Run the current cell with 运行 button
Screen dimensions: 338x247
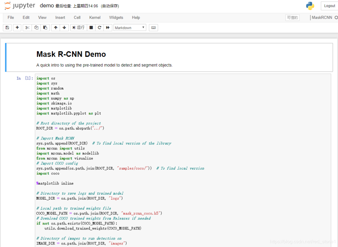coord(78,27)
